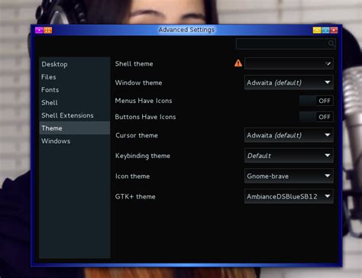Click the Shell theme warning triangle icon
Viewport: 362px width, 278px height.
(x=238, y=63)
